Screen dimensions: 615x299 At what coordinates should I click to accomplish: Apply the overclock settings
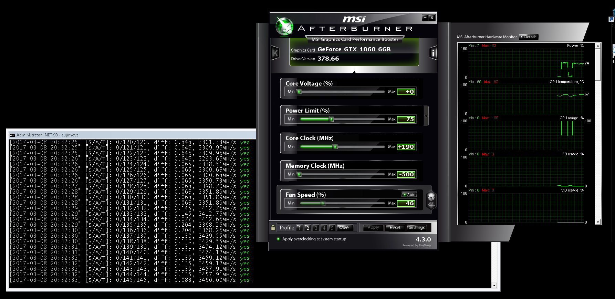[x=373, y=228]
